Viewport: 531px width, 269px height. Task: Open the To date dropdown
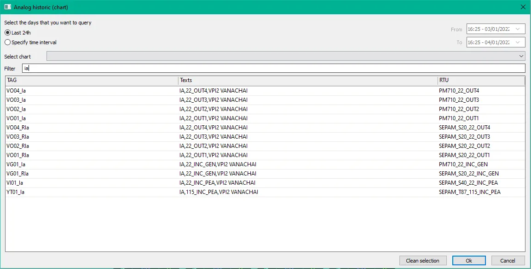518,42
